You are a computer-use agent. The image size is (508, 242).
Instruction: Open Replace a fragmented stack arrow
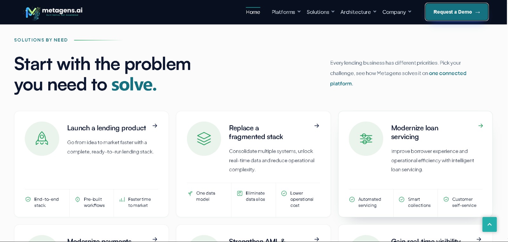pos(317,126)
